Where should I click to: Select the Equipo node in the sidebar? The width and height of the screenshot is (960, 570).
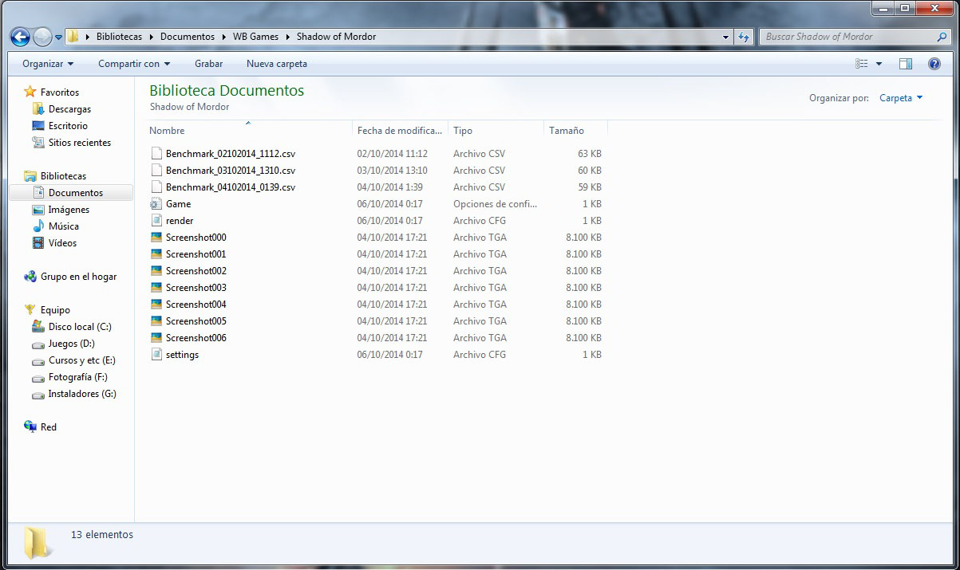point(55,310)
